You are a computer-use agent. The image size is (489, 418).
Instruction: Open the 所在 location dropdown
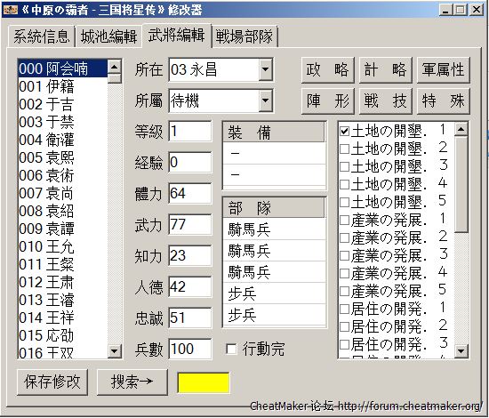266,69
